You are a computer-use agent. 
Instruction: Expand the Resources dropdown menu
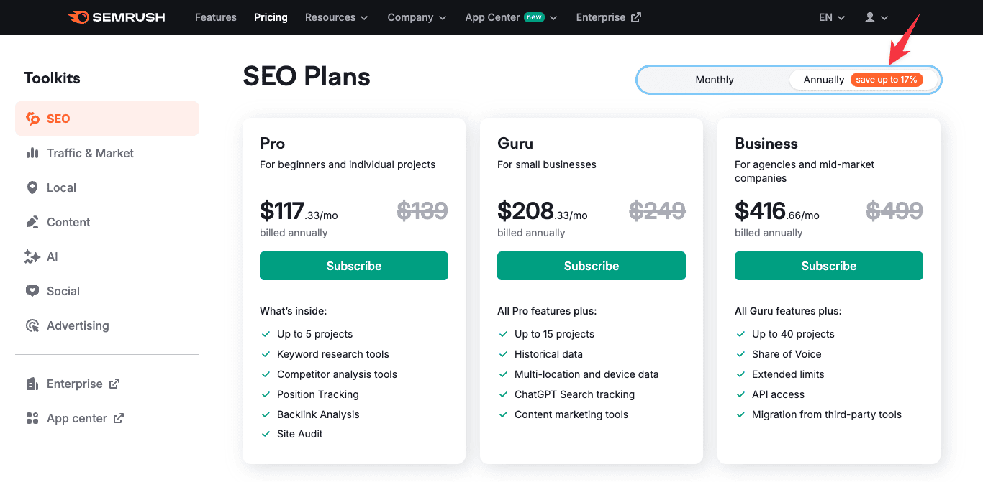[x=336, y=17]
